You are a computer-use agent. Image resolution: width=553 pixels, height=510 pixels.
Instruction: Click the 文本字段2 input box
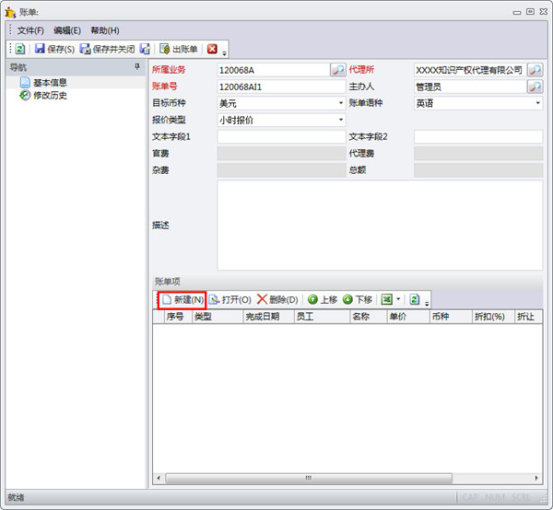click(x=478, y=136)
